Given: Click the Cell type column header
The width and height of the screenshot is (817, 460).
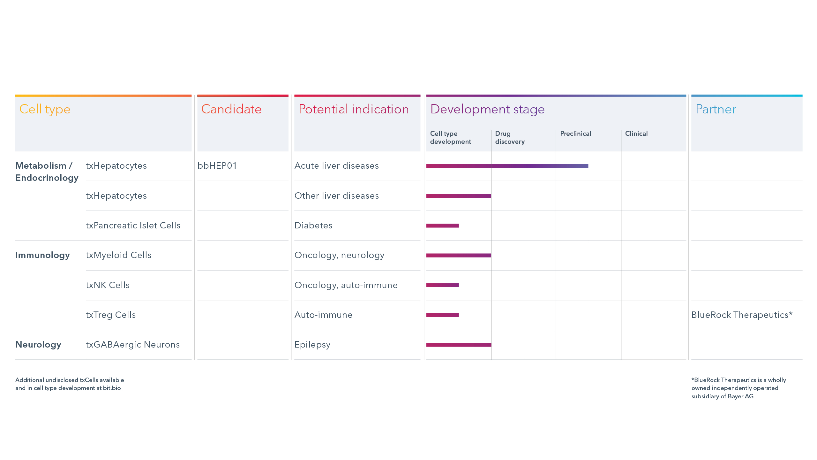Looking at the screenshot, I should click(x=45, y=109).
